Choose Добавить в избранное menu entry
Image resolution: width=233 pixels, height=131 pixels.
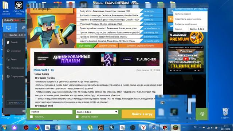[186, 24]
